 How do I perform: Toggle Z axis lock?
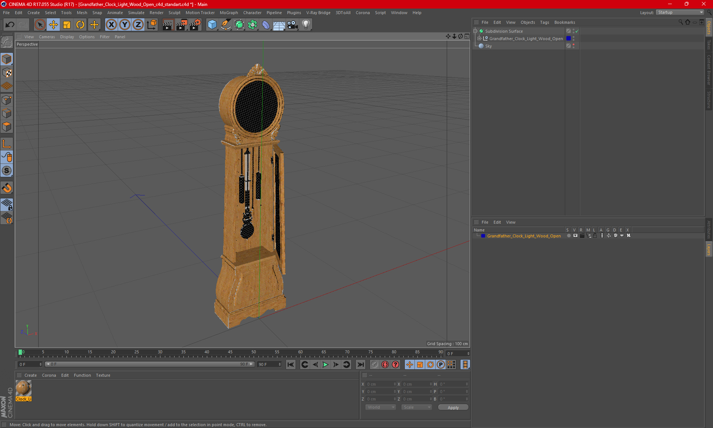[x=138, y=25]
